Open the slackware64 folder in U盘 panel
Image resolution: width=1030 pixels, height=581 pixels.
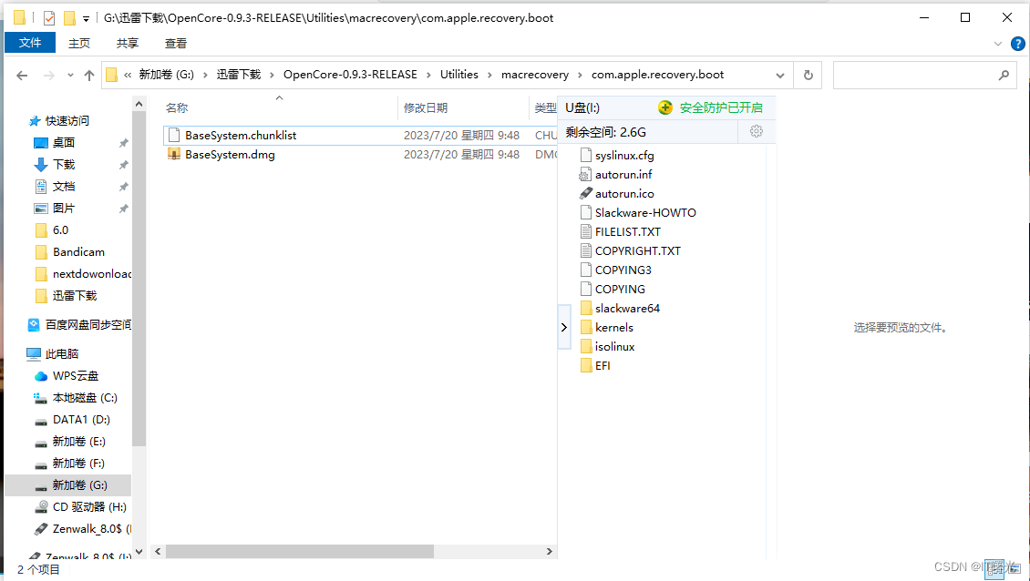[627, 309]
